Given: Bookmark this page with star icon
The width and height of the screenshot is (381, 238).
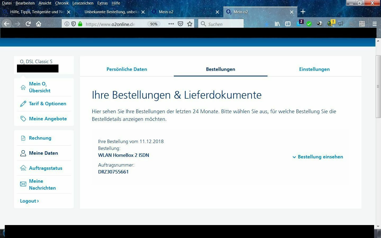Looking at the screenshot, I should coord(190,24).
